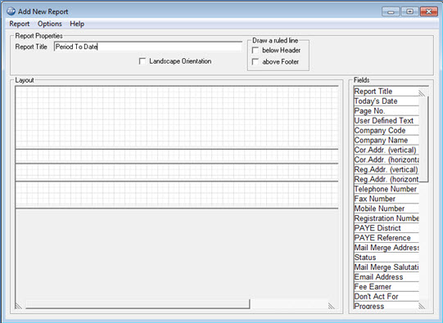Click the Fields list vertical scrollbar thumb
Viewport: 443px width, 323px height.
pos(424,139)
